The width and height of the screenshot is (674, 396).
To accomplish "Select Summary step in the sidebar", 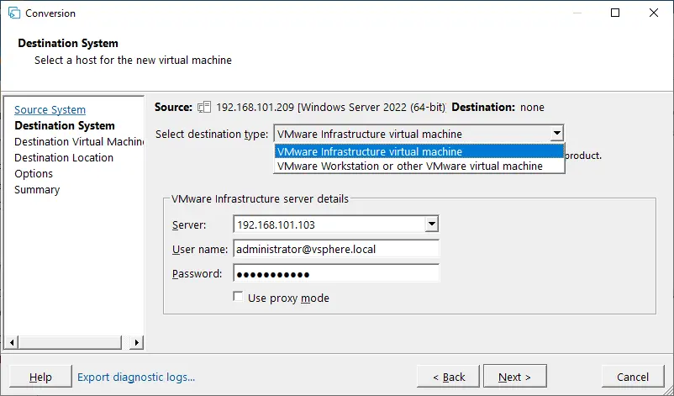I will coord(37,190).
